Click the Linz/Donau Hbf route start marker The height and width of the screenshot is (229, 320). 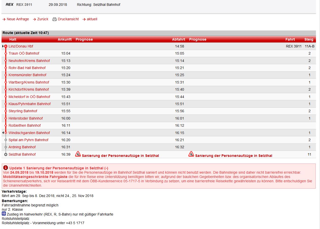[6, 46]
